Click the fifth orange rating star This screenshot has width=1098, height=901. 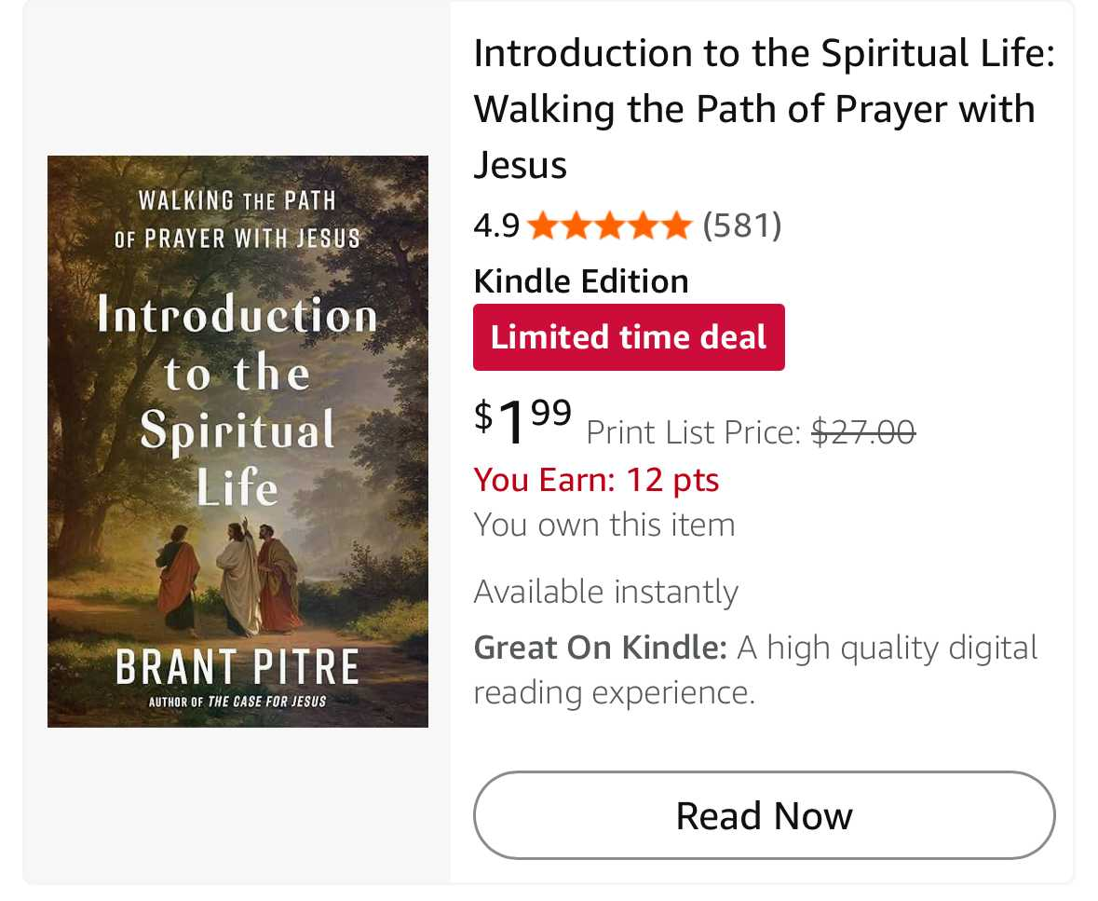click(675, 225)
